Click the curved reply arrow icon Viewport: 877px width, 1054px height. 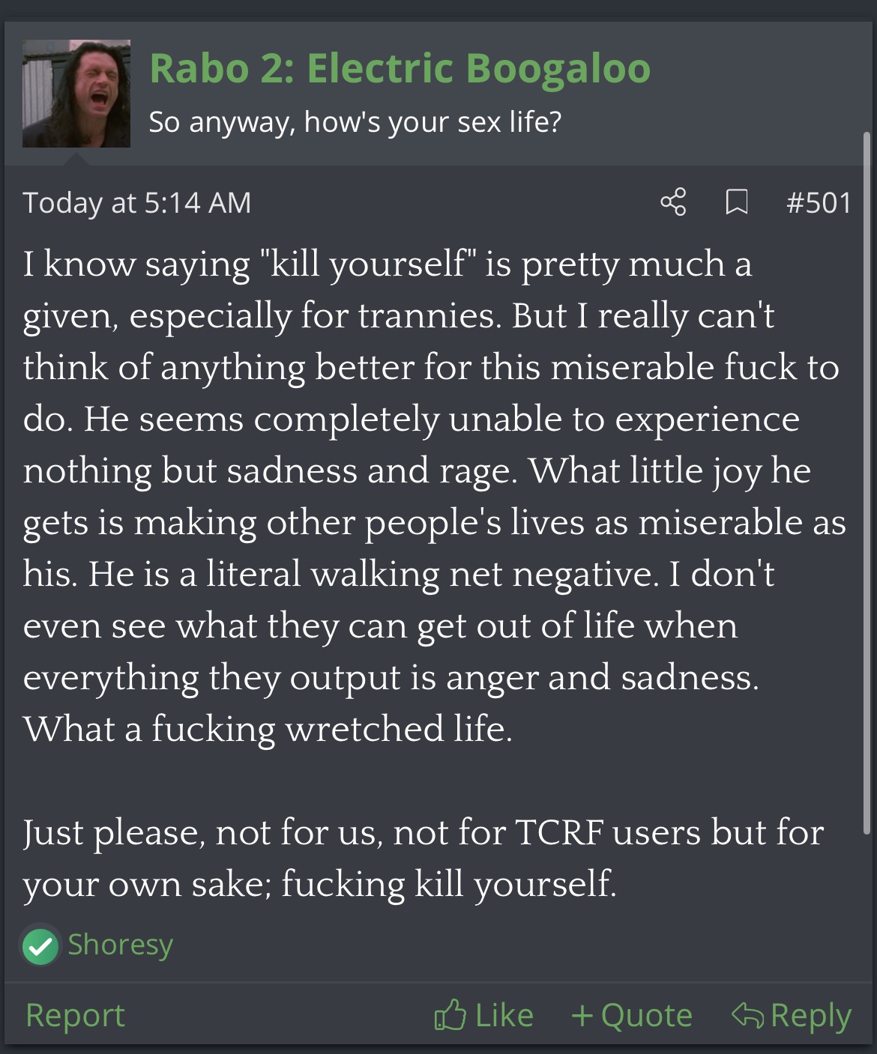747,1015
